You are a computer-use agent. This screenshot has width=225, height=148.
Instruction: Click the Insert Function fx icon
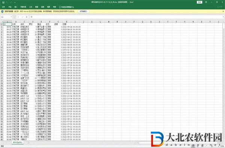[27, 17]
